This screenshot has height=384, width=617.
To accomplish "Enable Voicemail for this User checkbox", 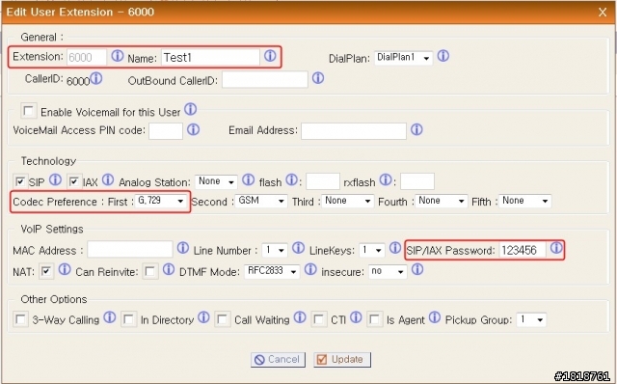I will [x=29, y=111].
